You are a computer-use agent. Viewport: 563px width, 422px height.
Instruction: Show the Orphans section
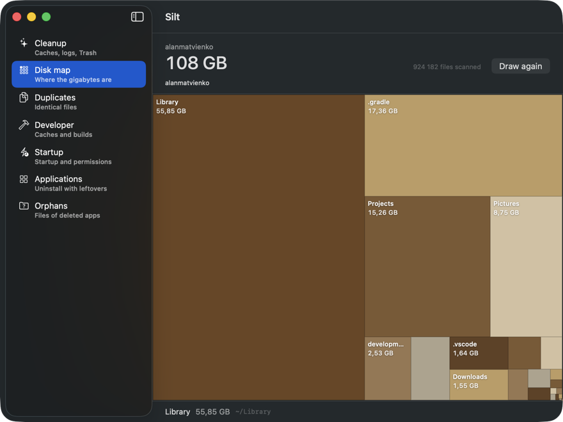pyautogui.click(x=79, y=210)
